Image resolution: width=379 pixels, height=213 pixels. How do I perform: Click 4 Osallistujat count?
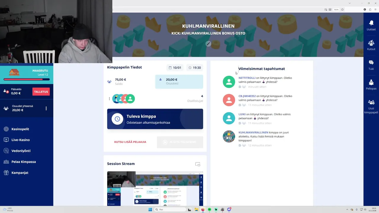[x=195, y=99]
